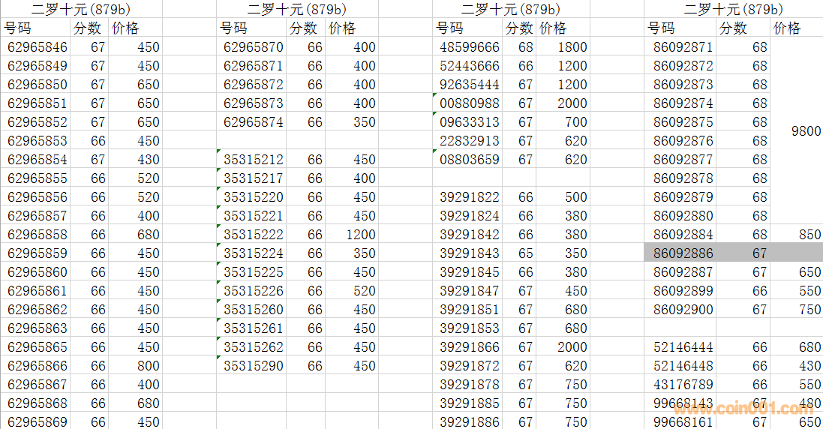Click the serial 39291866 cell
This screenshot has width=823, height=429.
point(469,347)
